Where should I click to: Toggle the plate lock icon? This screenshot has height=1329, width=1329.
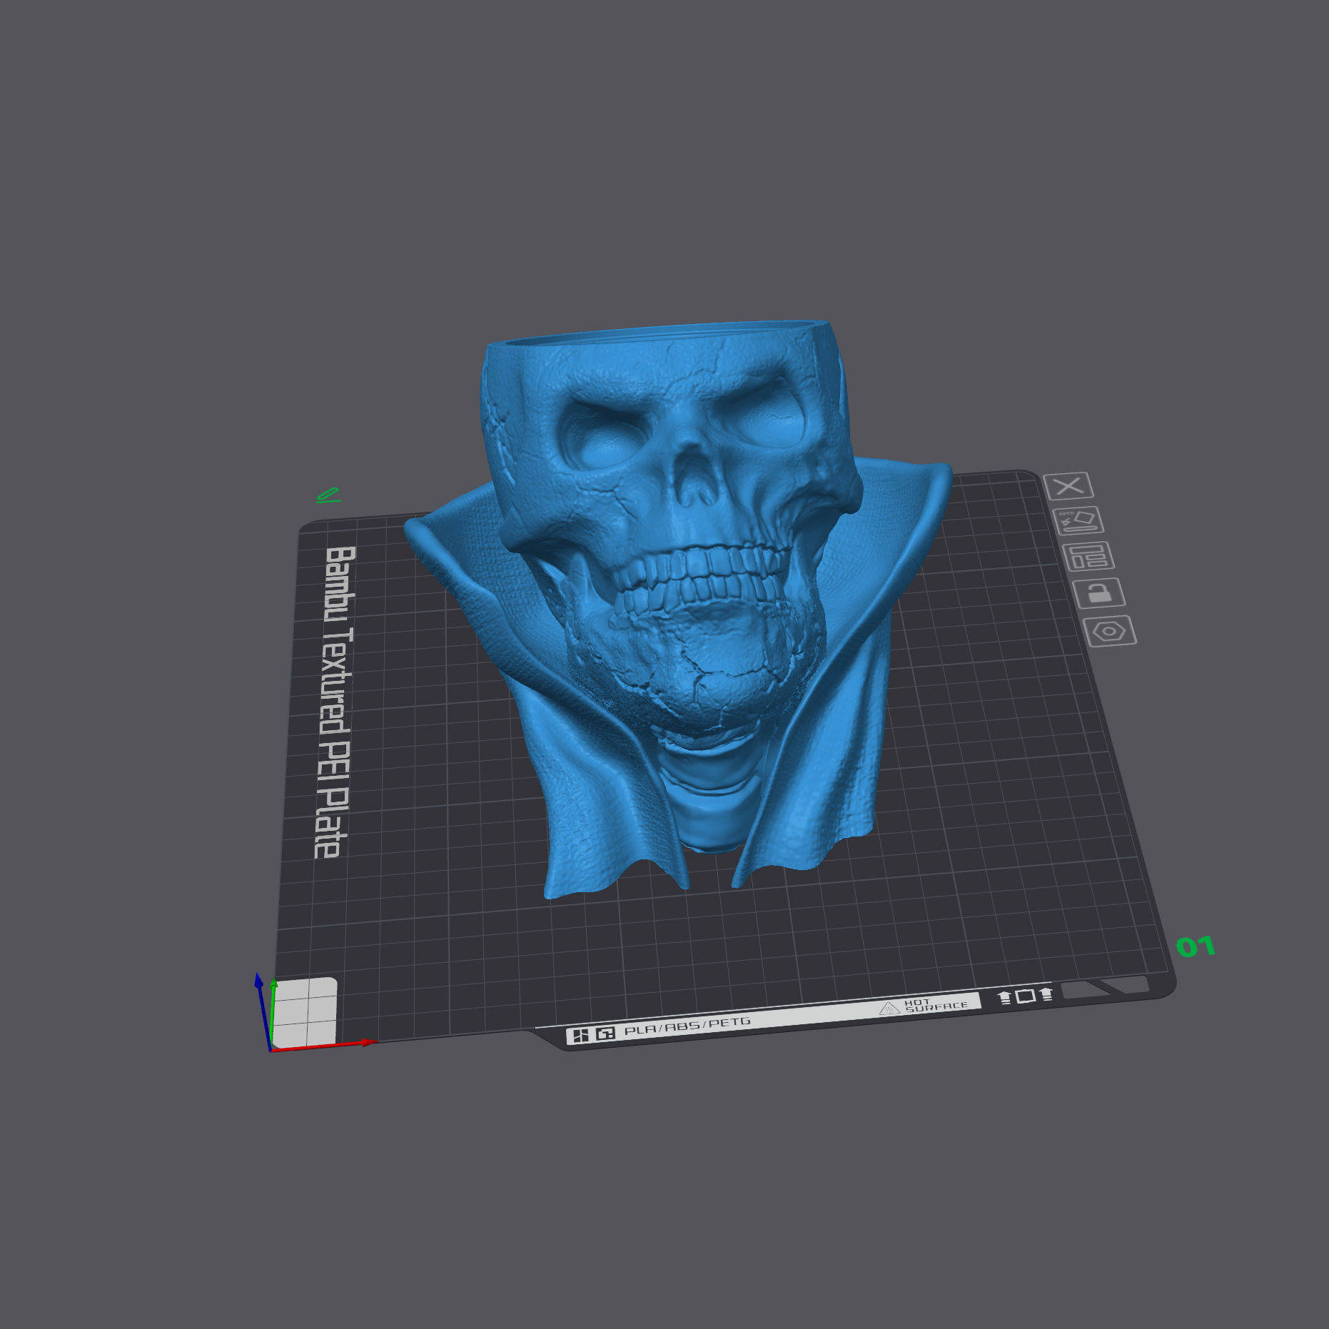click(x=1099, y=593)
